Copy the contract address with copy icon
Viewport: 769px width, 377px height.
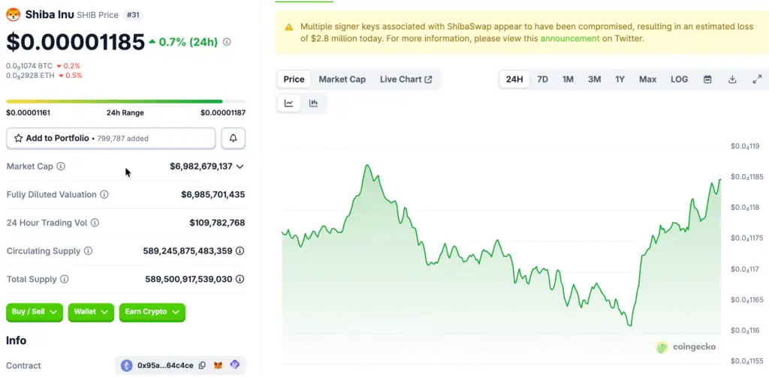[x=202, y=366]
